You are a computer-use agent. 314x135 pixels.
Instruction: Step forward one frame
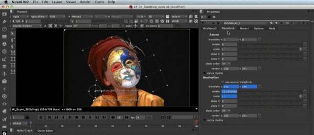tap(84, 117)
